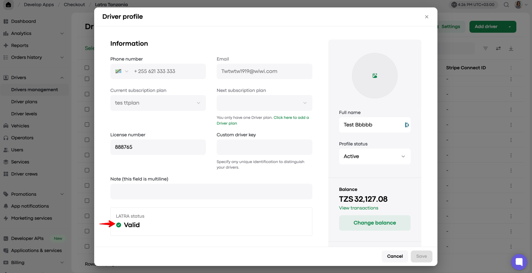Open the home logo icon

pyautogui.click(x=8, y=5)
